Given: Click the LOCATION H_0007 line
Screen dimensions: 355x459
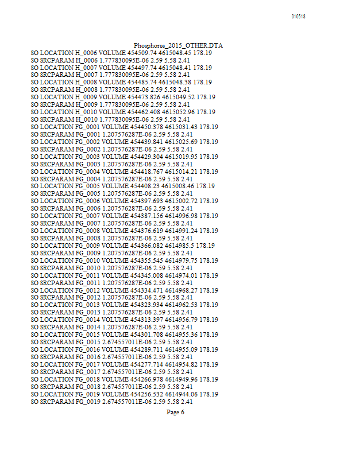Looking at the screenshot, I should (x=121, y=68).
